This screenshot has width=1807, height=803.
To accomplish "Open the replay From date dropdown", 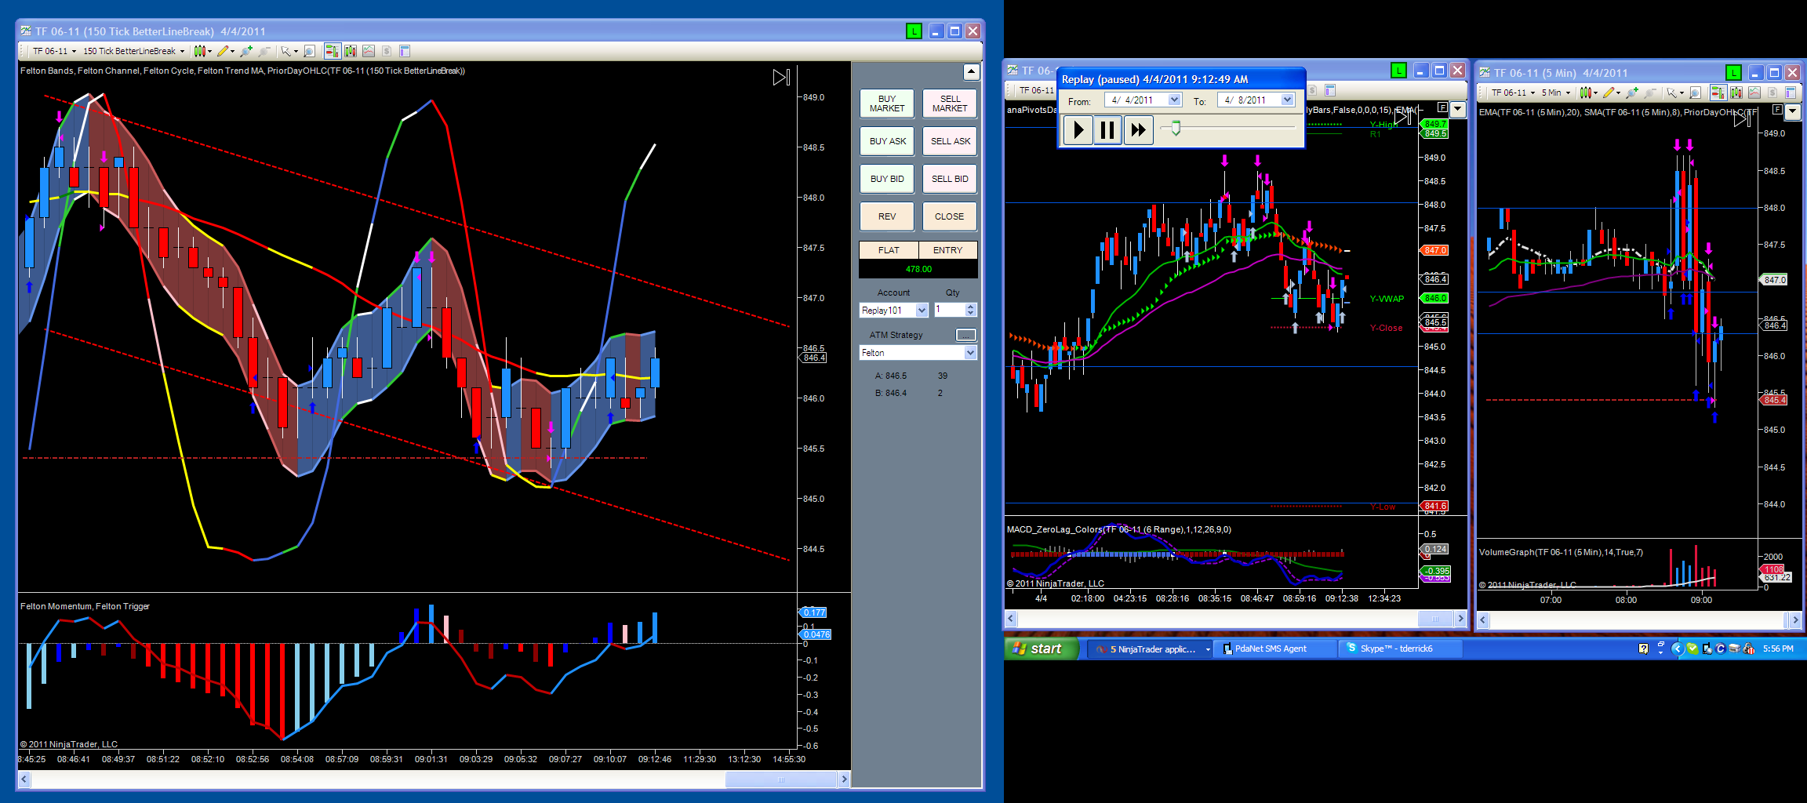I will click(1174, 100).
